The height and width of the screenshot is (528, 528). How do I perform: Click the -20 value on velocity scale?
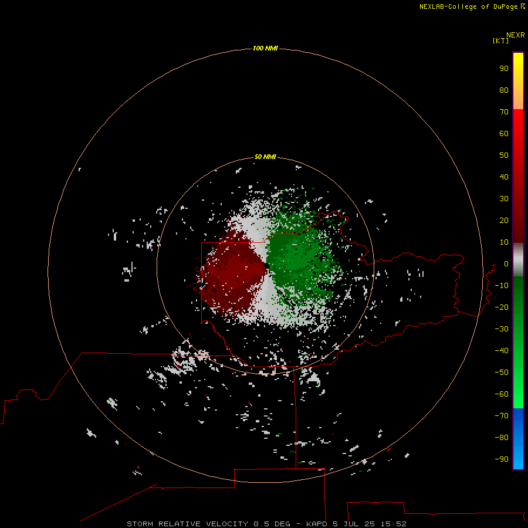point(502,307)
